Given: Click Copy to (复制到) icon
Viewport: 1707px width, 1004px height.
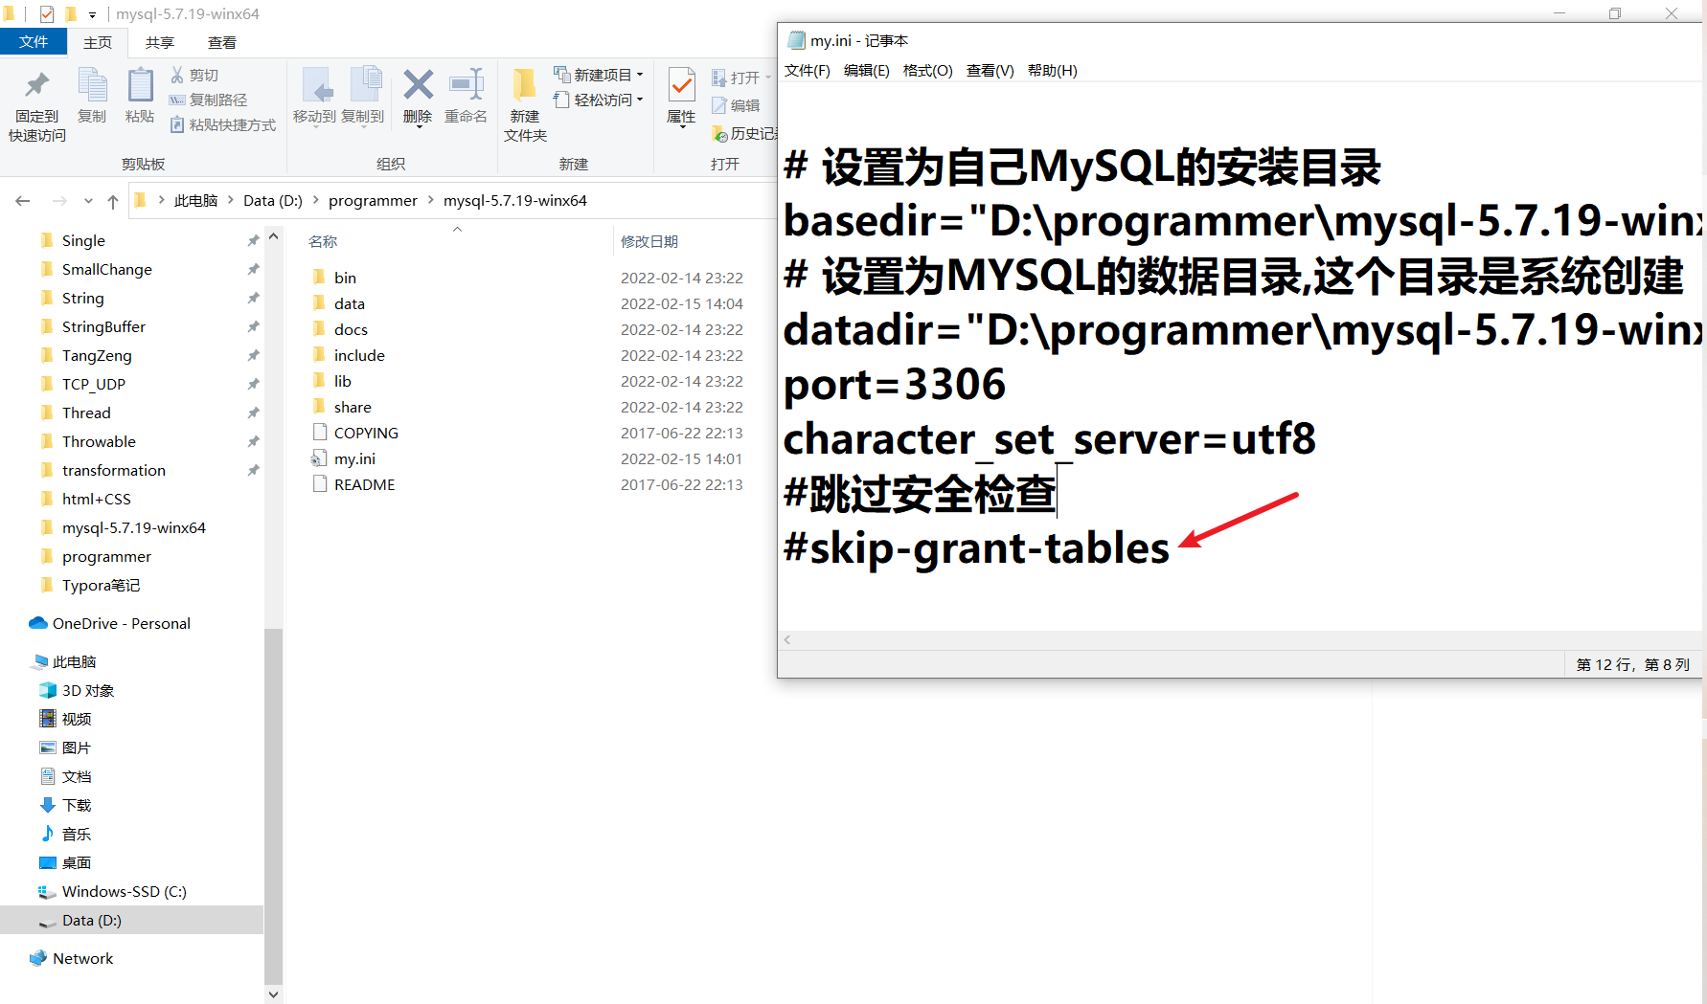Looking at the screenshot, I should pyautogui.click(x=365, y=85).
